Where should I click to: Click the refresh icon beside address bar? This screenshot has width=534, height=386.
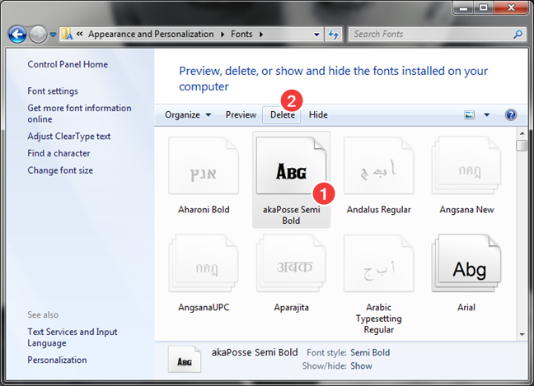pos(333,35)
